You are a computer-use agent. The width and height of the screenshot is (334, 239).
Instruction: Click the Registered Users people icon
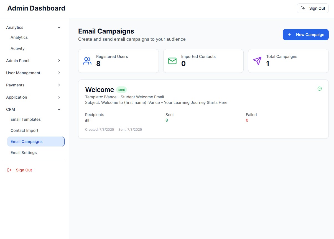tap(87, 61)
